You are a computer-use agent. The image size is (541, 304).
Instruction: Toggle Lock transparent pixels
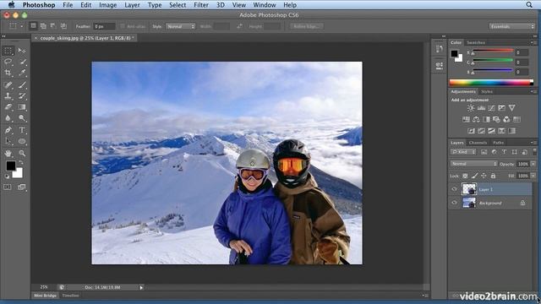point(465,176)
